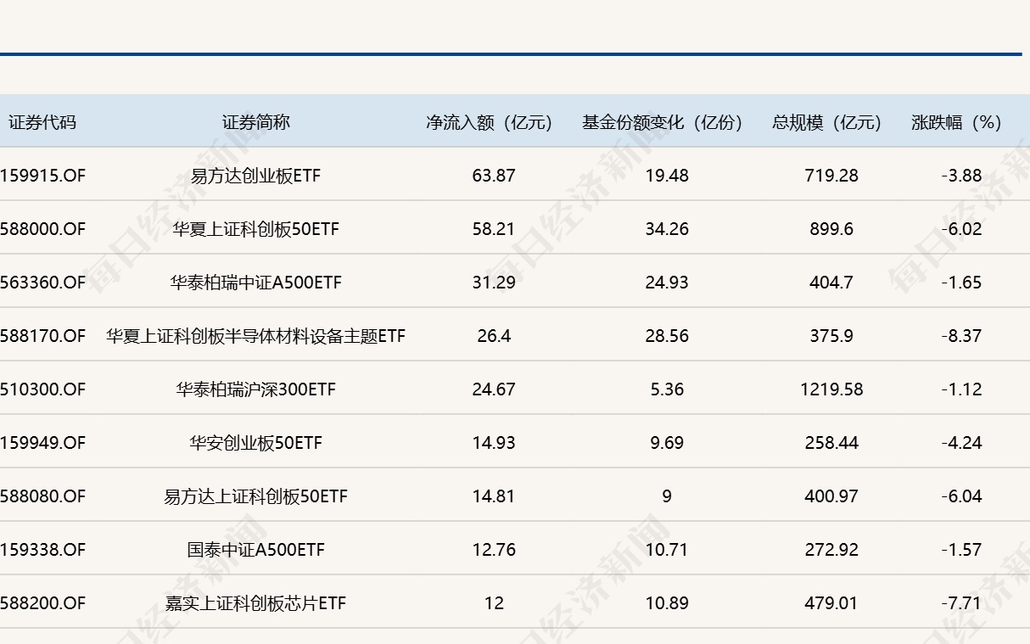Select share change value 24.93
The image size is (1030, 644).
(x=667, y=283)
